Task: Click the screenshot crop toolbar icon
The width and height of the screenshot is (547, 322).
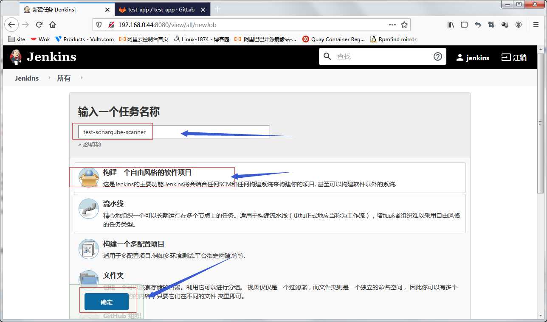Action: pyautogui.click(x=491, y=25)
